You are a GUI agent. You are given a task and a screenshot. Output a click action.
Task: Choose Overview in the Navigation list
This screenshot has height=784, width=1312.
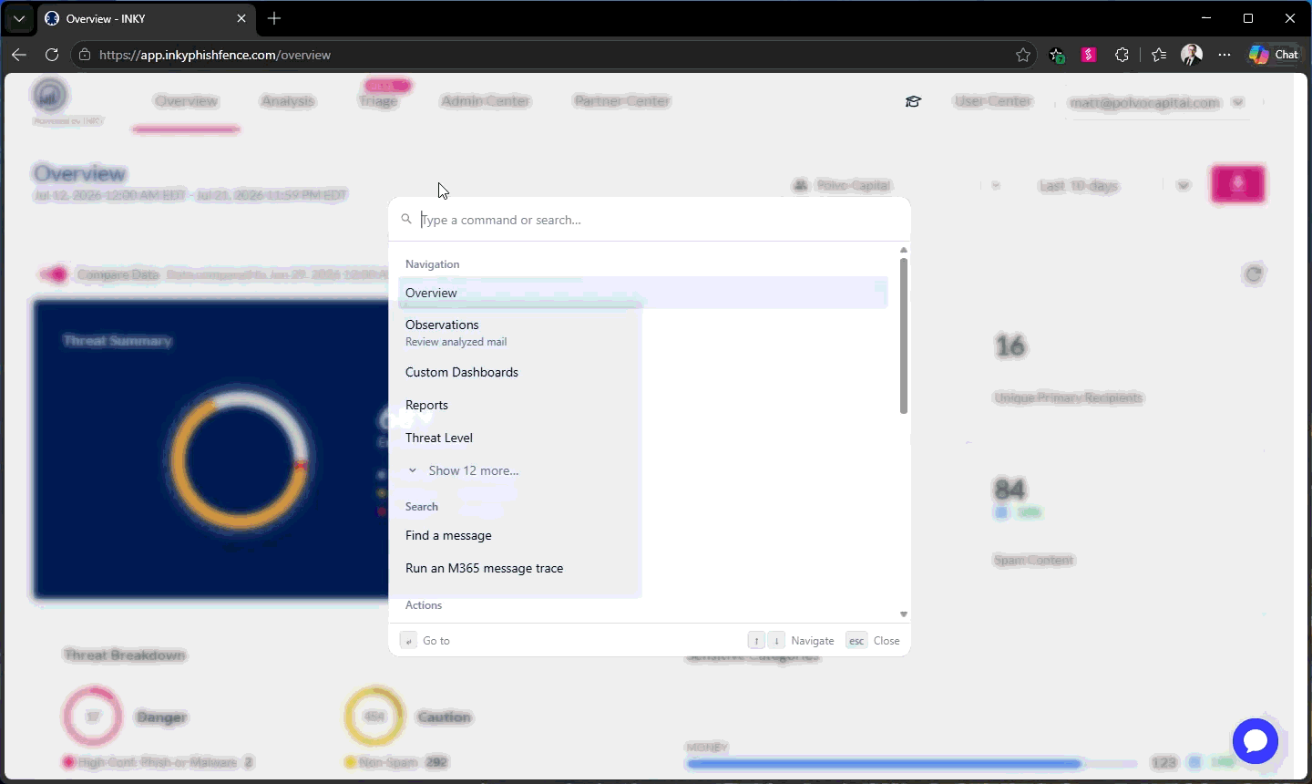[642, 293]
